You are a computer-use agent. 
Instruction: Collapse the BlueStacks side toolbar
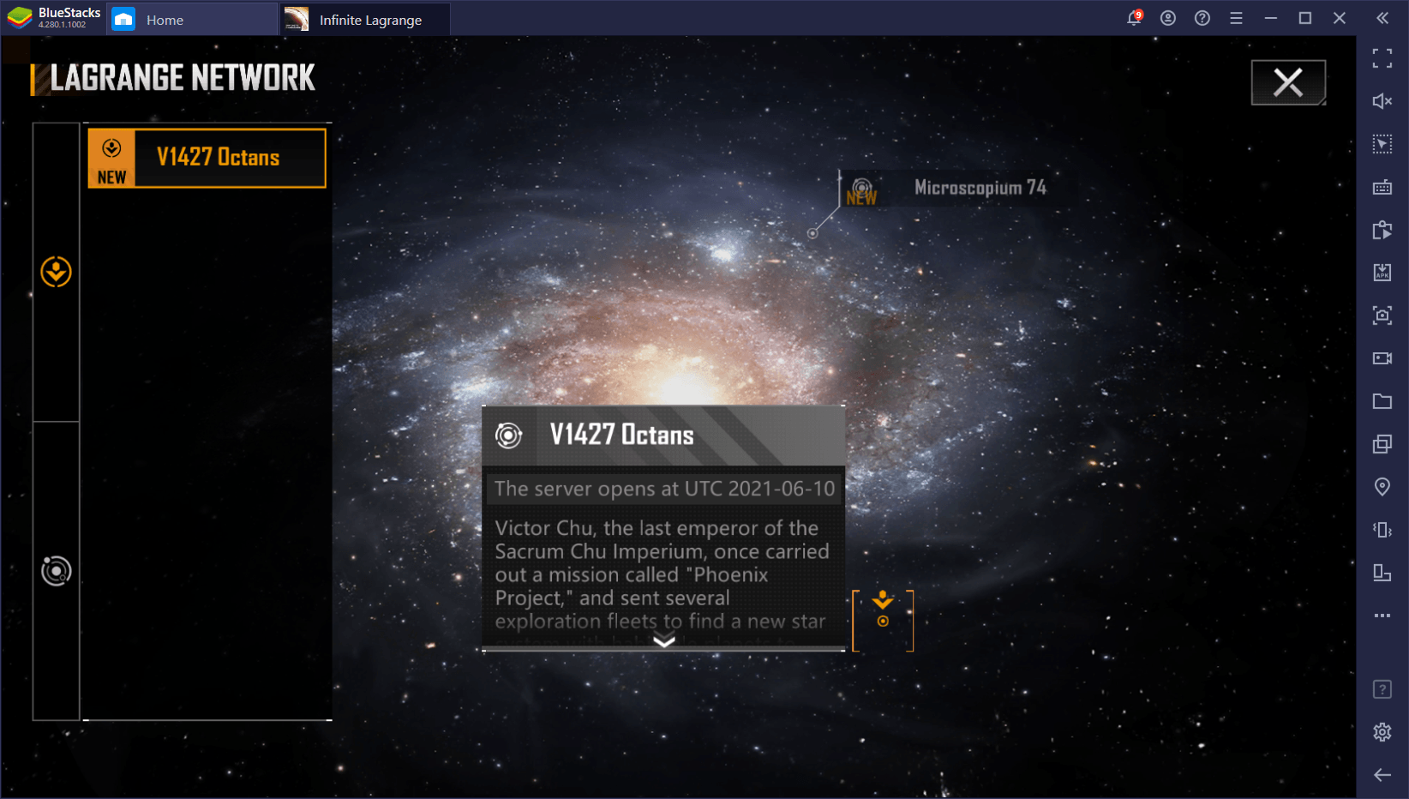coord(1382,18)
